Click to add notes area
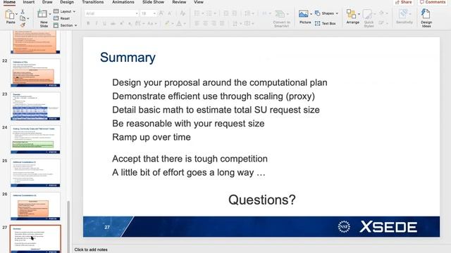 coord(91,249)
